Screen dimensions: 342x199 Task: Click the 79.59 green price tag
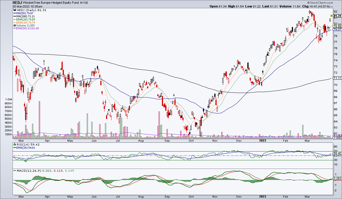(x=337, y=26)
